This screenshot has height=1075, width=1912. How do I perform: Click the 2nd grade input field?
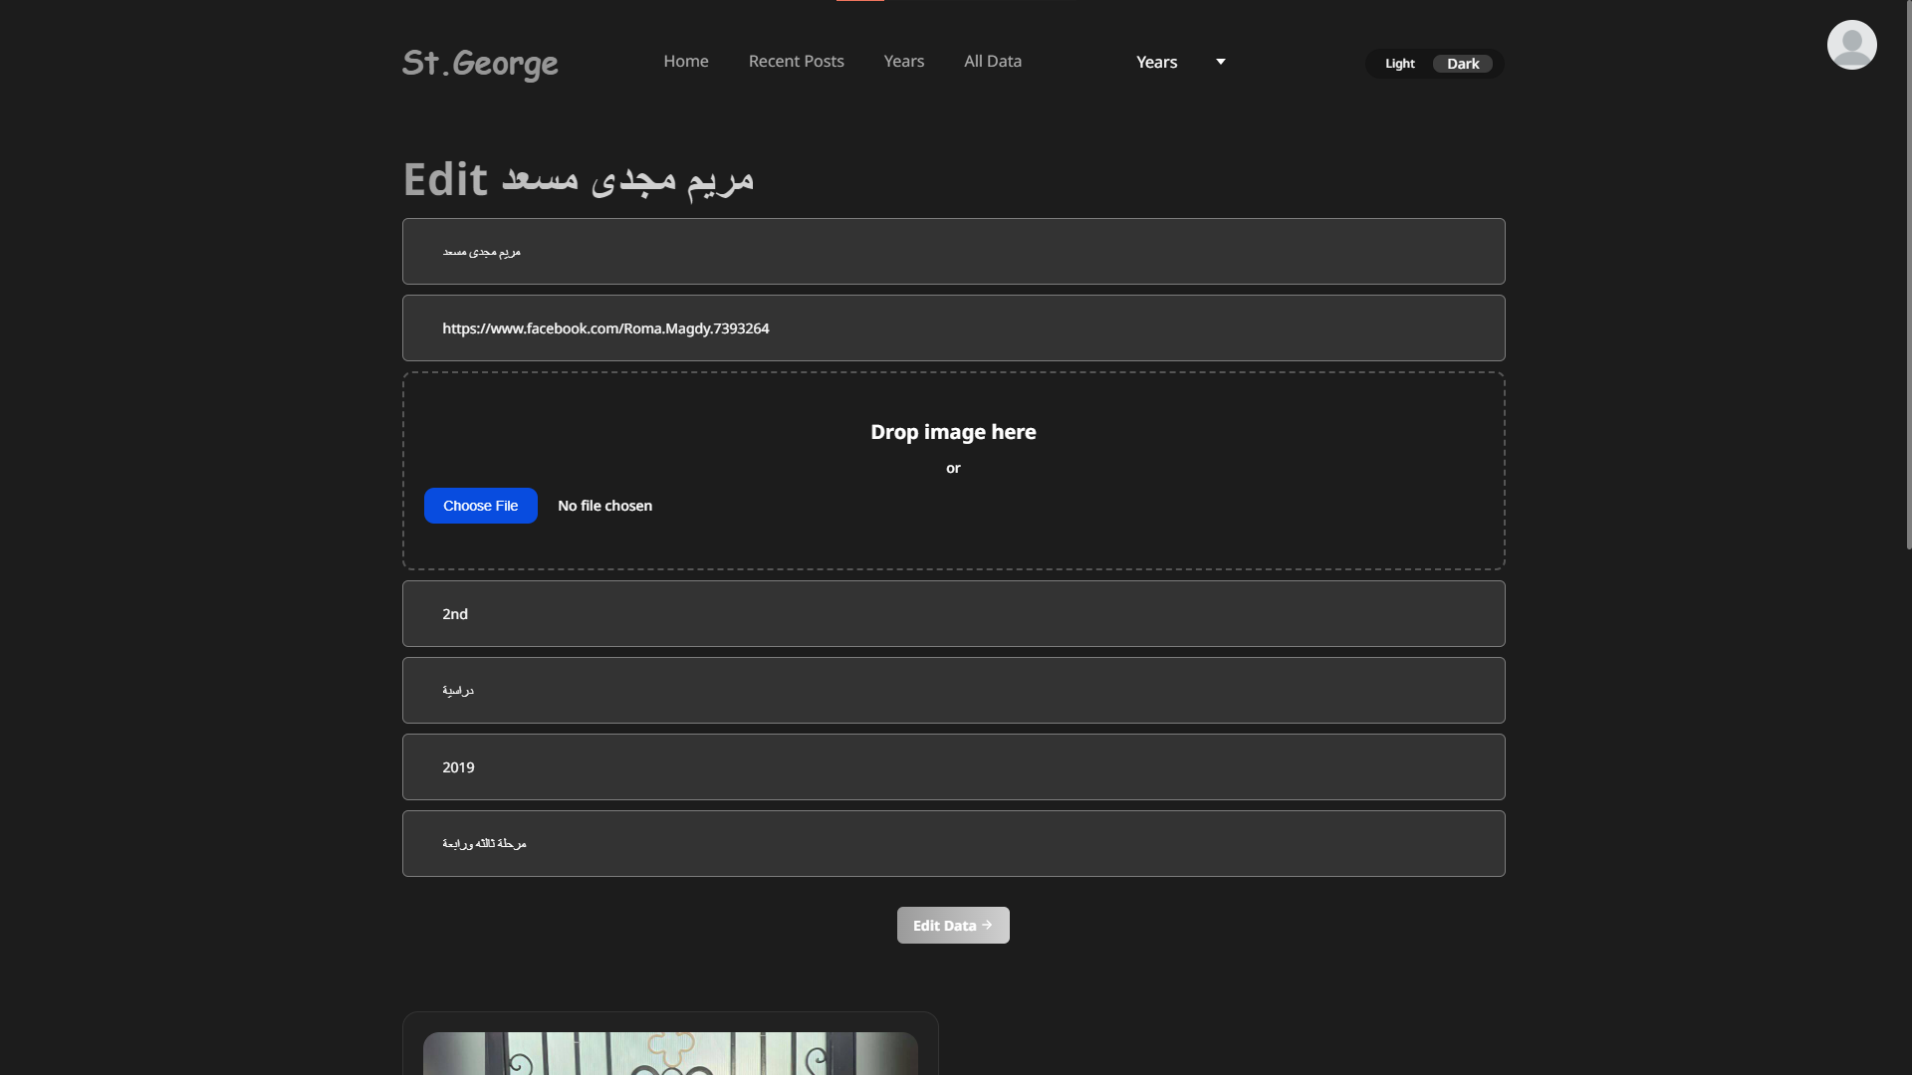click(x=953, y=613)
